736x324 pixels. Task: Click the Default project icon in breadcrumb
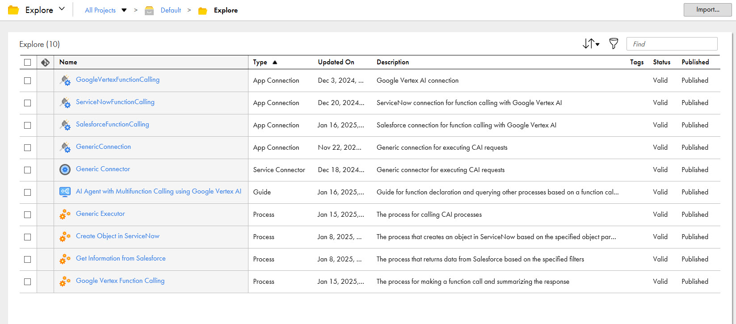(149, 10)
